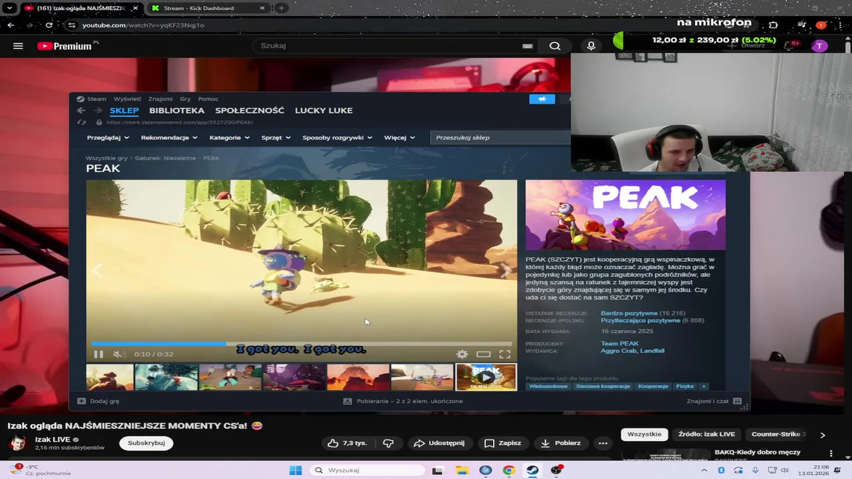This screenshot has width=852, height=479.
Task: Switch to the BIBLIOTEKA tab in Steam
Action: click(x=176, y=110)
